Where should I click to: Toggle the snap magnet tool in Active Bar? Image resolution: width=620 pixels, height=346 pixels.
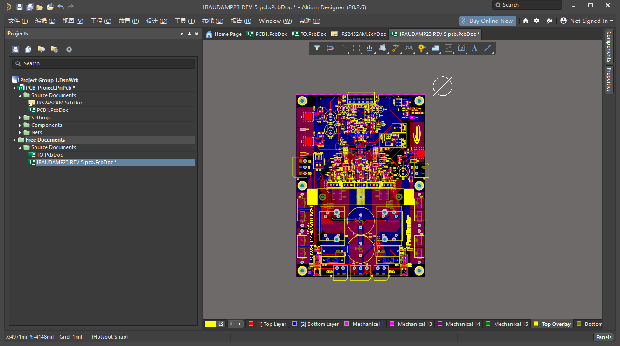point(330,48)
